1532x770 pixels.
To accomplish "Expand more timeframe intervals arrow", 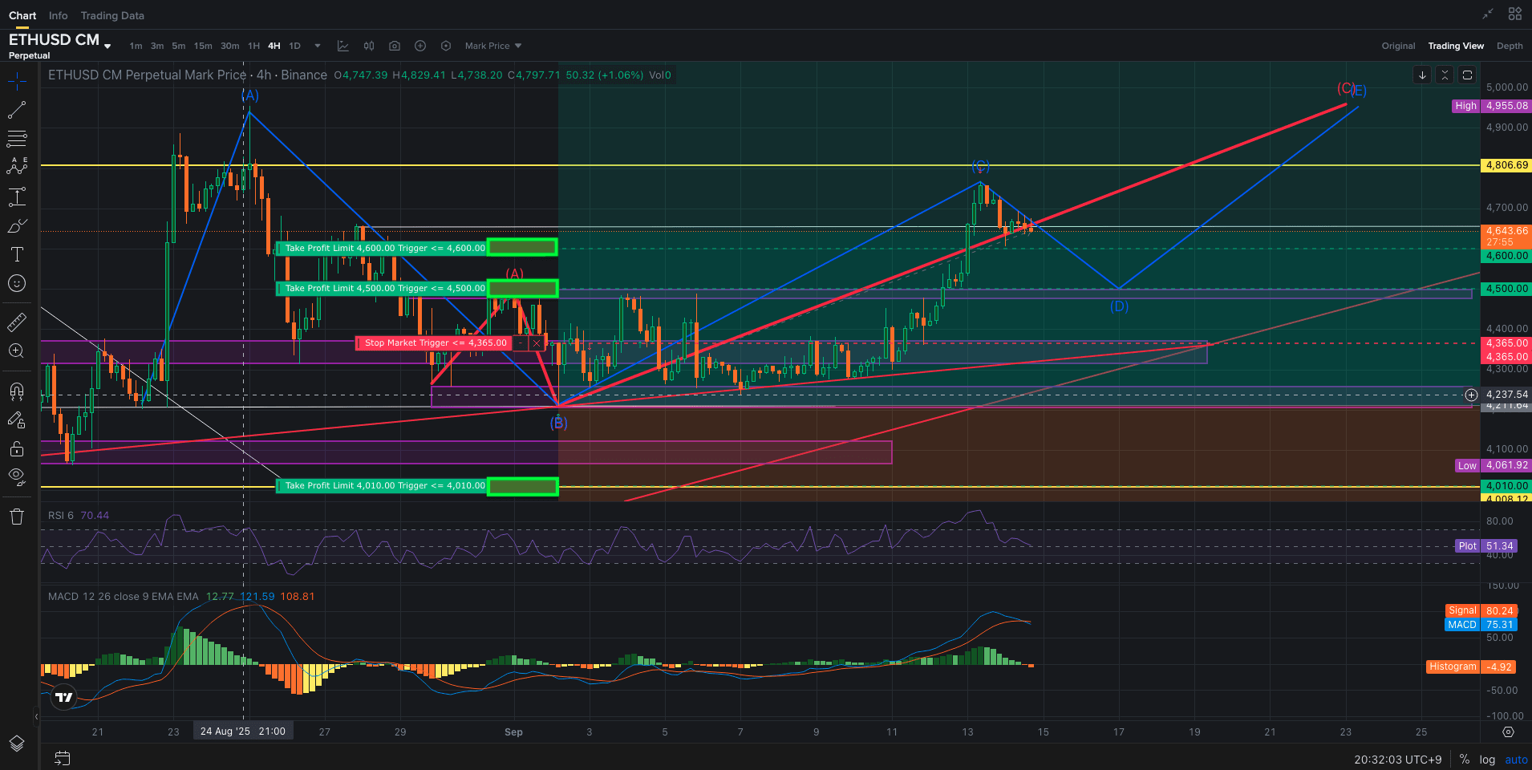I will (318, 46).
